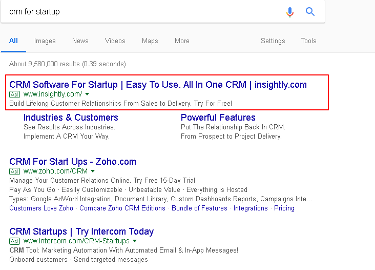Click 'Implement A CRM Your Way.' text

67,137
